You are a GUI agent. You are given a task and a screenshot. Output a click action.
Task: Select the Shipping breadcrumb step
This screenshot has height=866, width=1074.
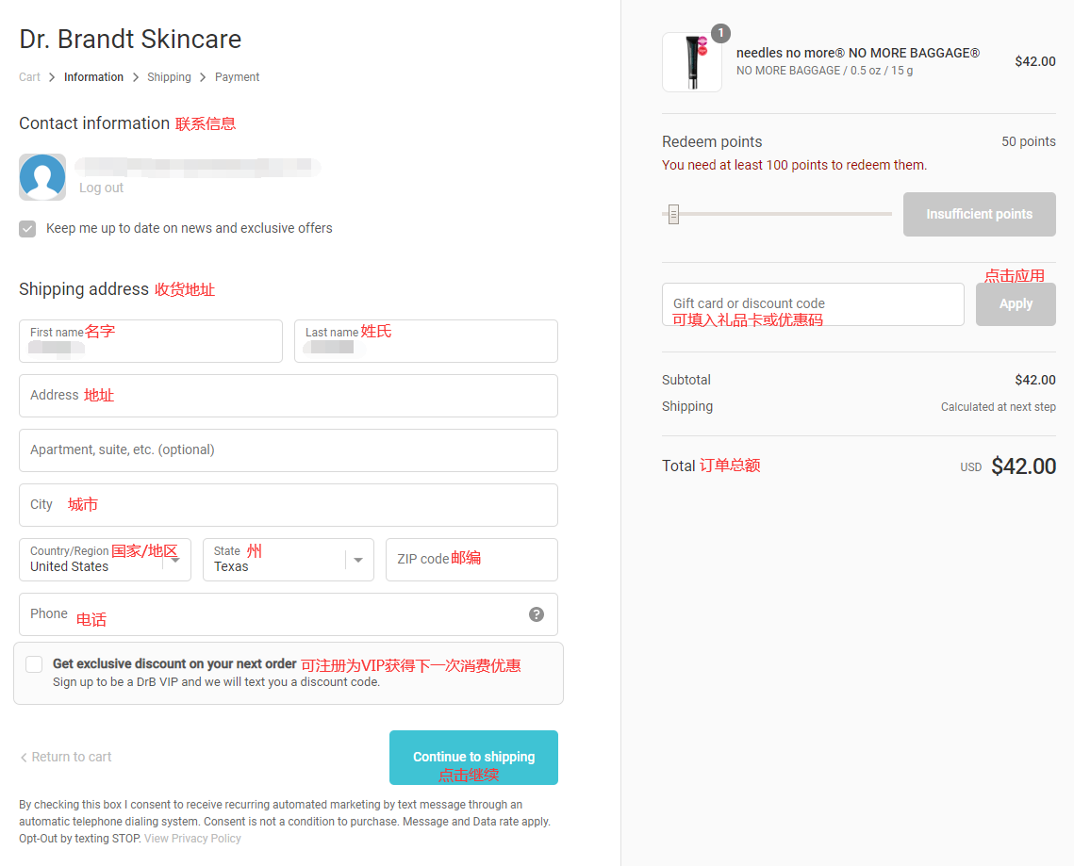tap(169, 77)
